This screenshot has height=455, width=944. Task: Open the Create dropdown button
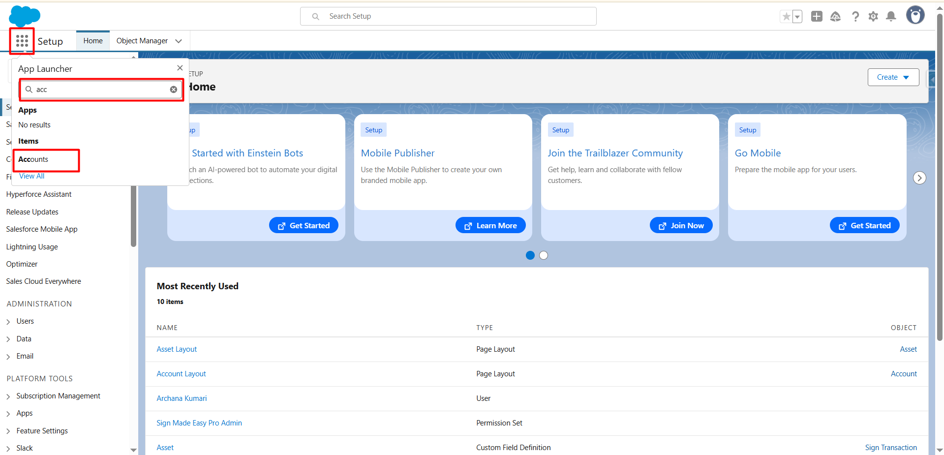(x=893, y=77)
